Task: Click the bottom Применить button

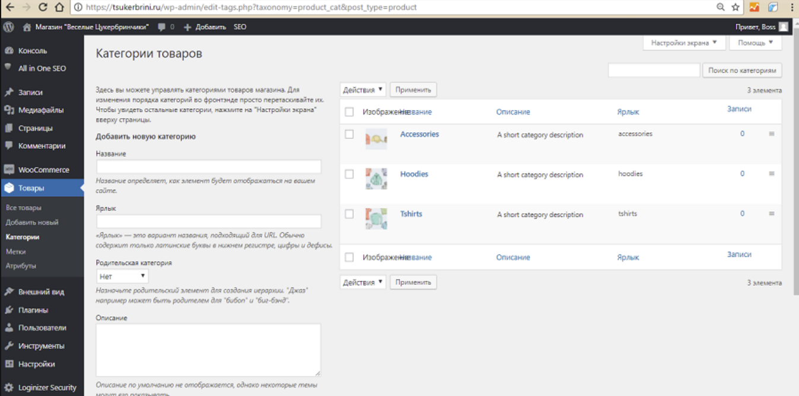Action: (413, 282)
